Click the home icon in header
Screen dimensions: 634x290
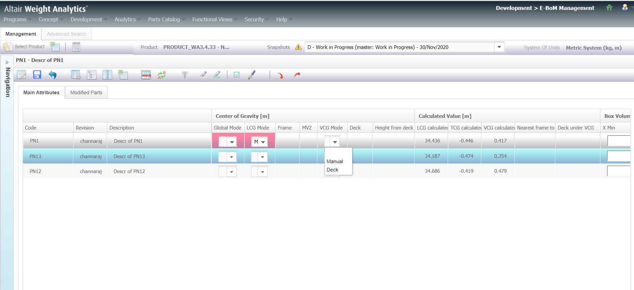tap(609, 8)
